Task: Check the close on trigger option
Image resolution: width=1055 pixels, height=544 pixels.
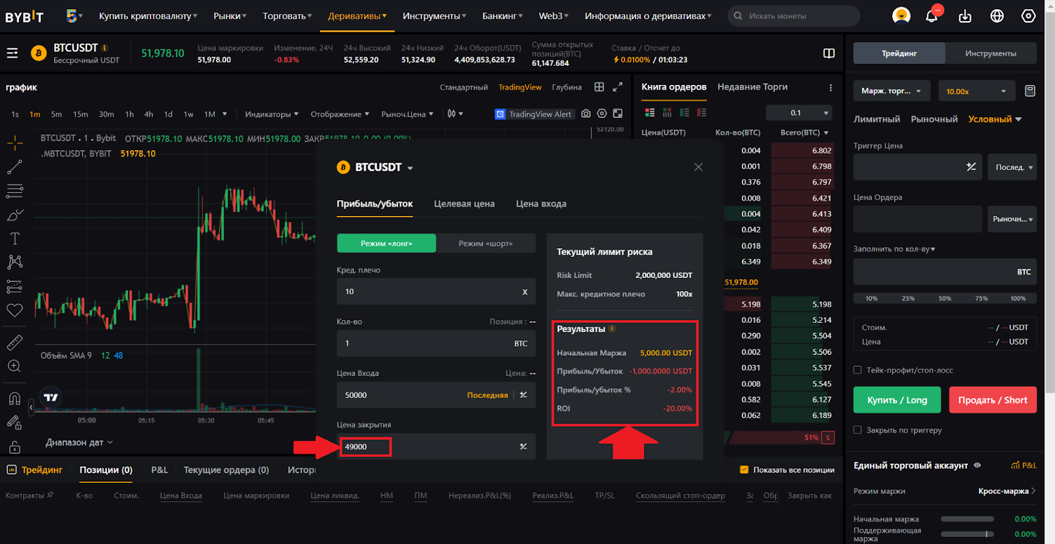Action: 857,430
